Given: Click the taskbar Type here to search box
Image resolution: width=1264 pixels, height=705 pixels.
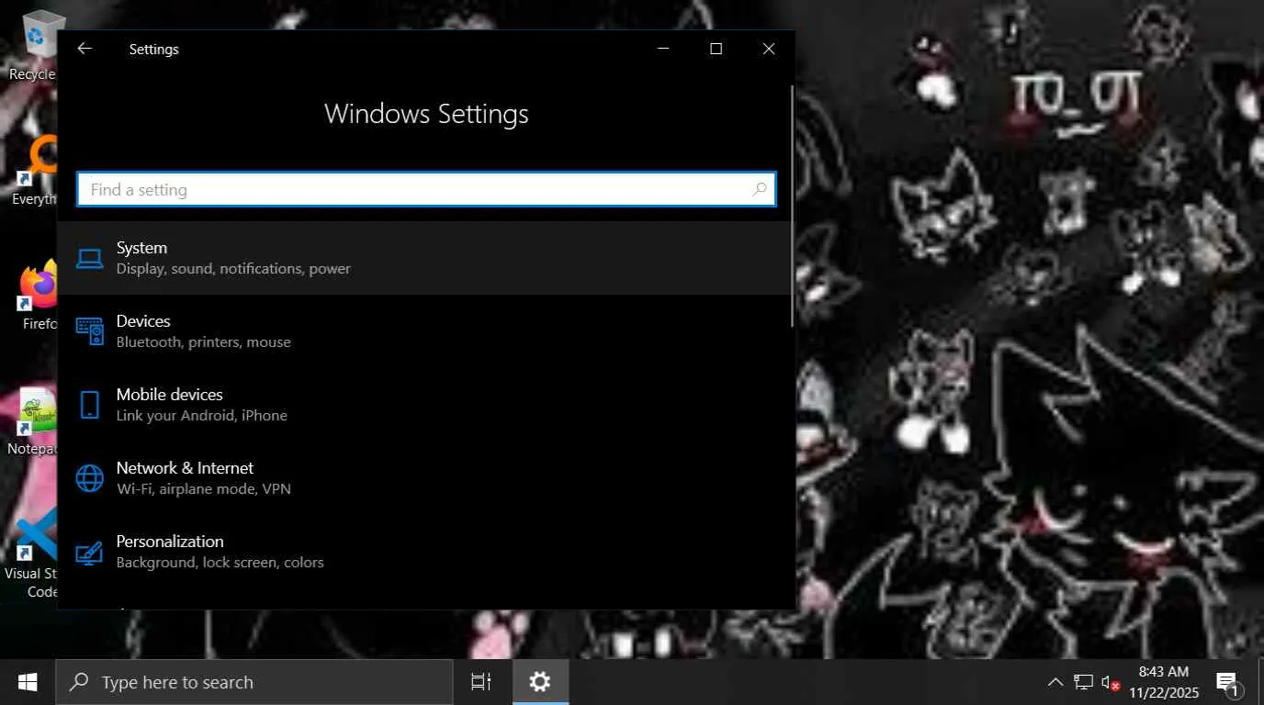Looking at the screenshot, I should coord(254,682).
